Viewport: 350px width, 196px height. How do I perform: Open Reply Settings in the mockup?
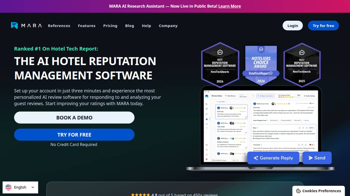[x=309, y=96]
